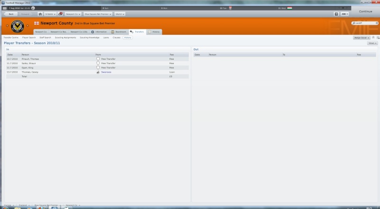Clear the search box with the x icon
The height and width of the screenshot is (209, 380).
coord(377,23)
